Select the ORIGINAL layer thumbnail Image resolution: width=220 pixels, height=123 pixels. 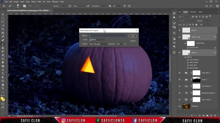[186, 106]
